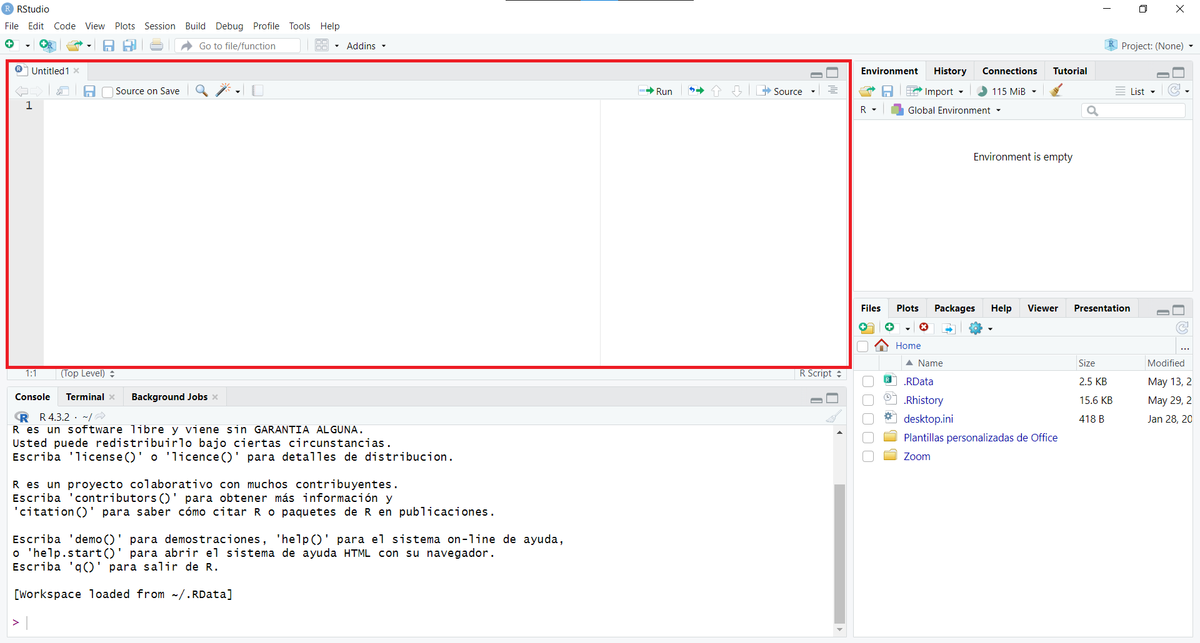Tick the checkbox beside Zoom folder
The image size is (1200, 643).
[x=868, y=456]
